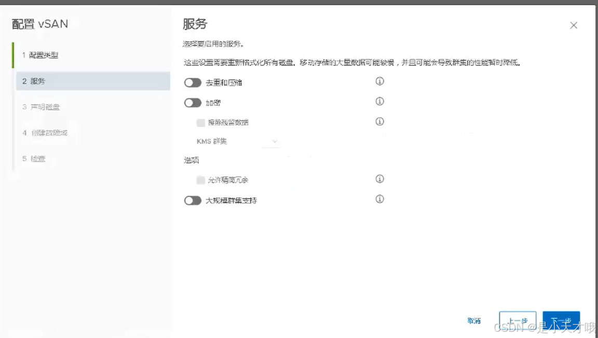The width and height of the screenshot is (598, 338).
Task: Open info icon next to 加密
Action: (x=379, y=102)
